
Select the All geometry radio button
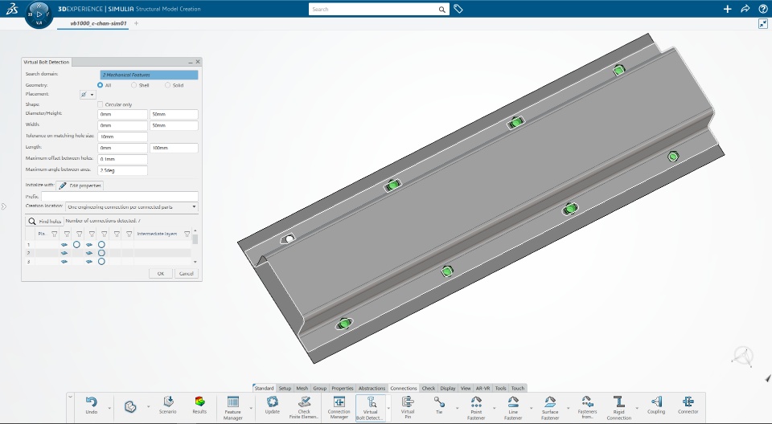click(100, 85)
